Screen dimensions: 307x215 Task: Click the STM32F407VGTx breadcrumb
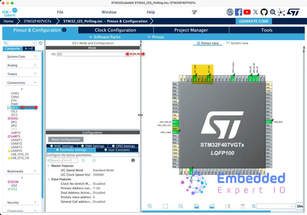coord(38,21)
